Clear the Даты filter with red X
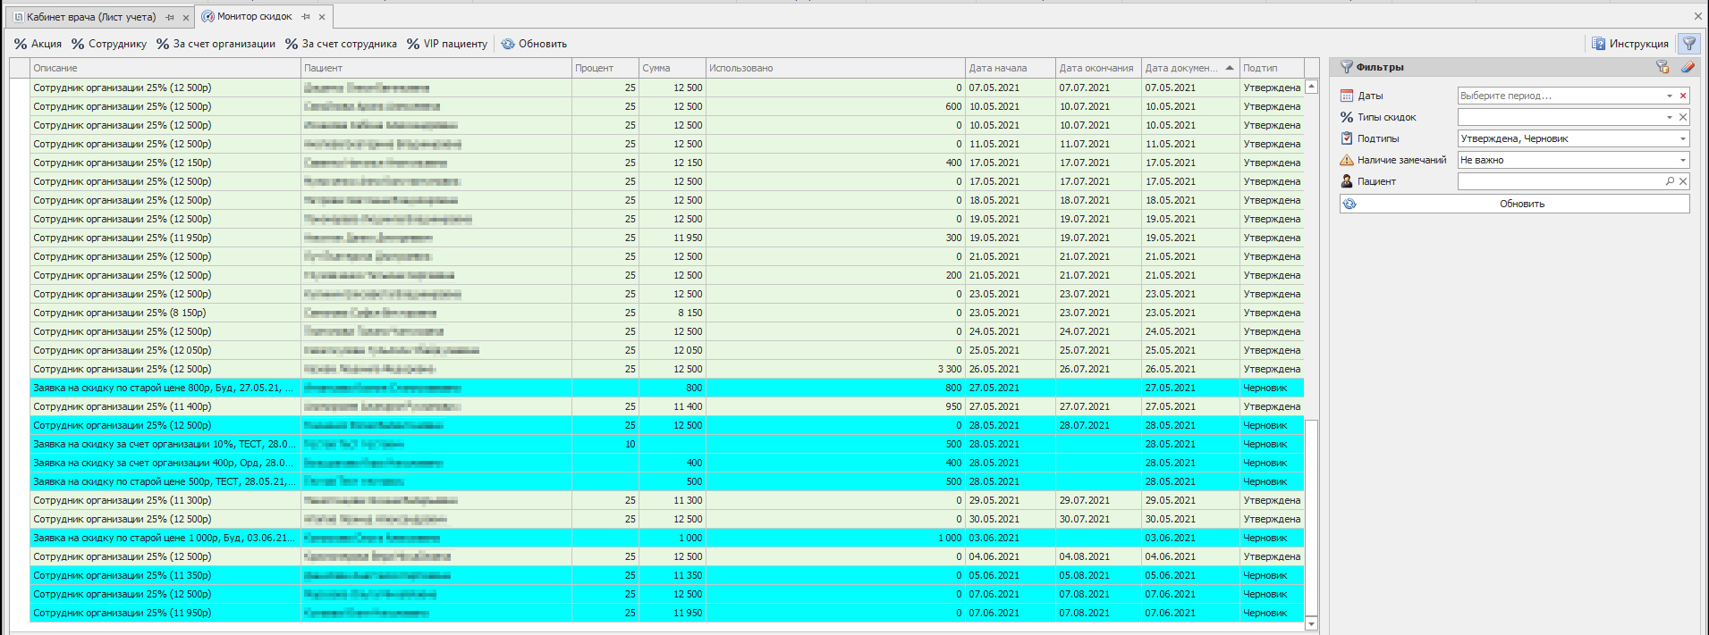The width and height of the screenshot is (1709, 635). click(1683, 96)
